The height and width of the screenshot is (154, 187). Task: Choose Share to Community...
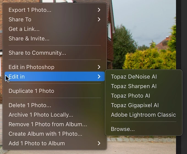click(55, 53)
